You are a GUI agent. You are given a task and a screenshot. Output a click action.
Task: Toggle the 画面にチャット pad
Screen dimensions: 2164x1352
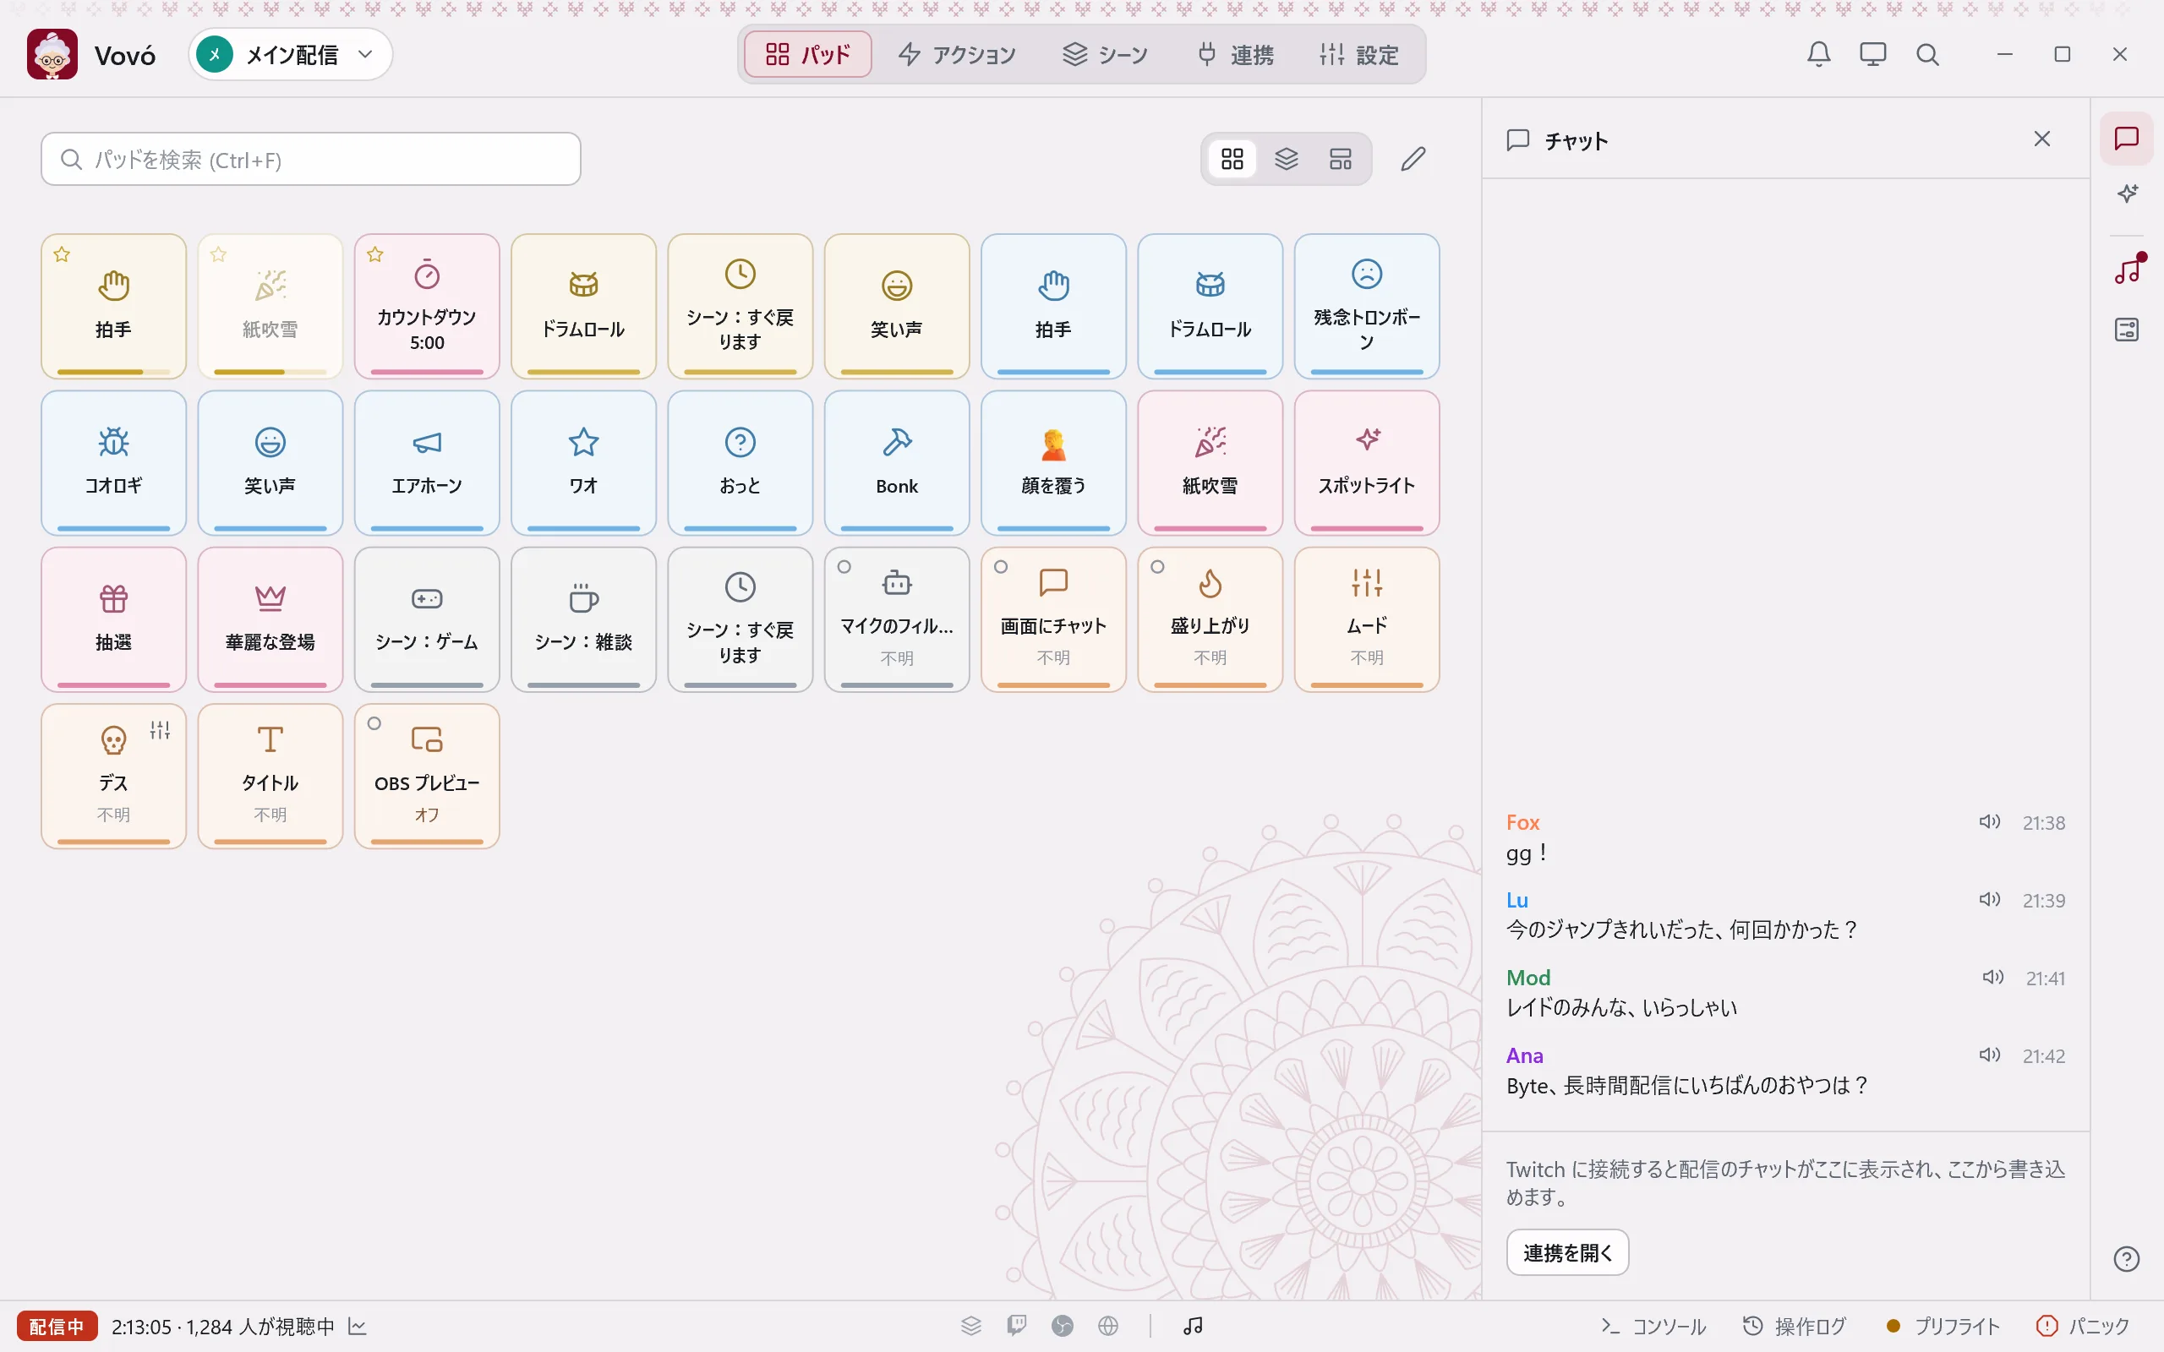pos(1053,619)
